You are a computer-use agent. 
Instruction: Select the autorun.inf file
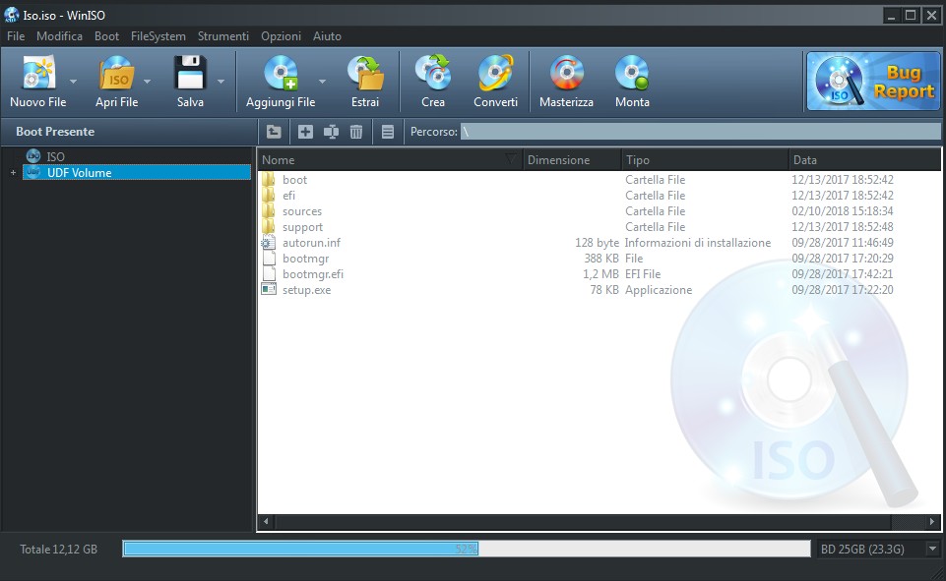[x=311, y=243]
